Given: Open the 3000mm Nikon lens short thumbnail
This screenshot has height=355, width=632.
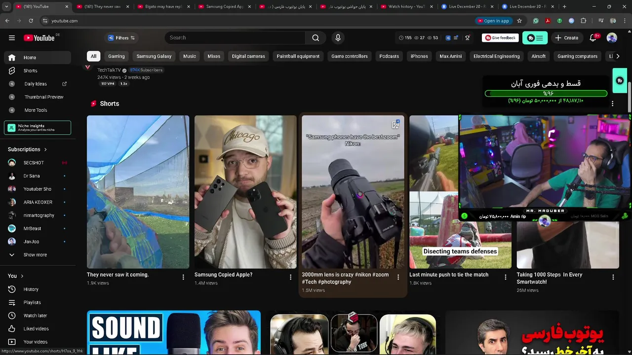Looking at the screenshot, I should coord(353,192).
